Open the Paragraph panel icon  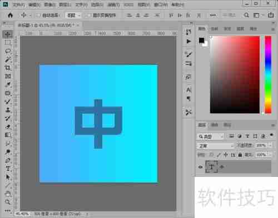[188, 99]
